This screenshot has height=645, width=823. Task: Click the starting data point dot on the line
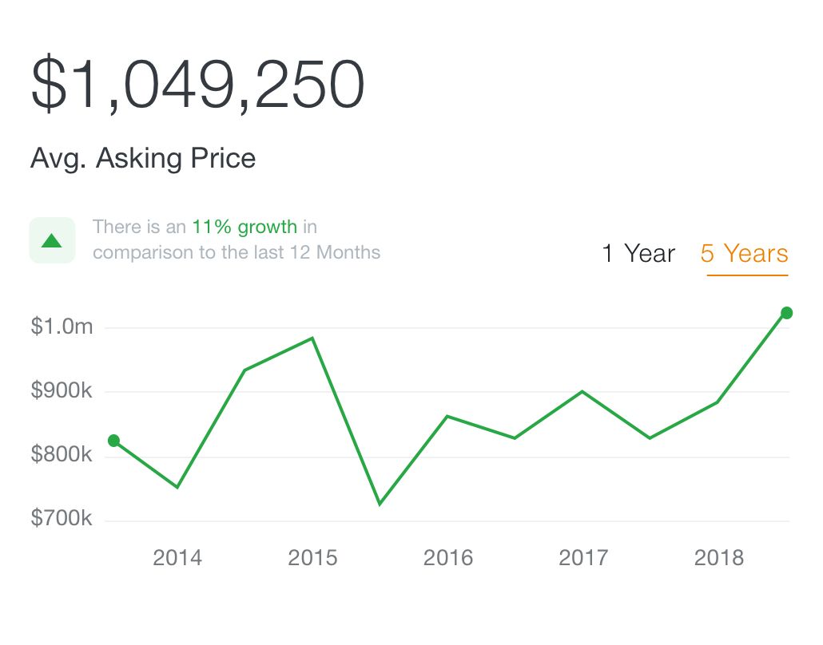coord(113,441)
